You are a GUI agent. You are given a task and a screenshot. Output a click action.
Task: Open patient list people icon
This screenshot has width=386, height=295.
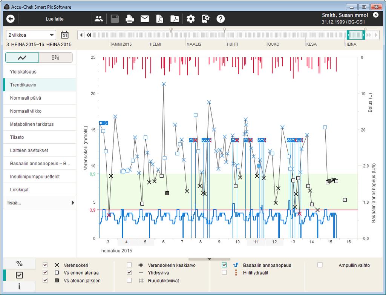click(99, 19)
